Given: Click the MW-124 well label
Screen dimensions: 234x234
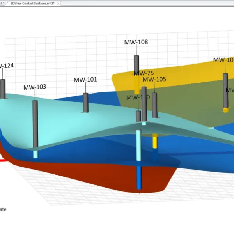Looking at the screenshot, I should point(7,66).
